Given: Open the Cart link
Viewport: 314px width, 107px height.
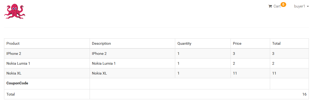Looking at the screenshot, I should coord(277,6).
